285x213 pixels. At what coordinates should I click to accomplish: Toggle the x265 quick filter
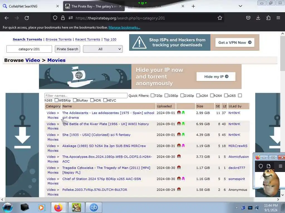coord(226,95)
